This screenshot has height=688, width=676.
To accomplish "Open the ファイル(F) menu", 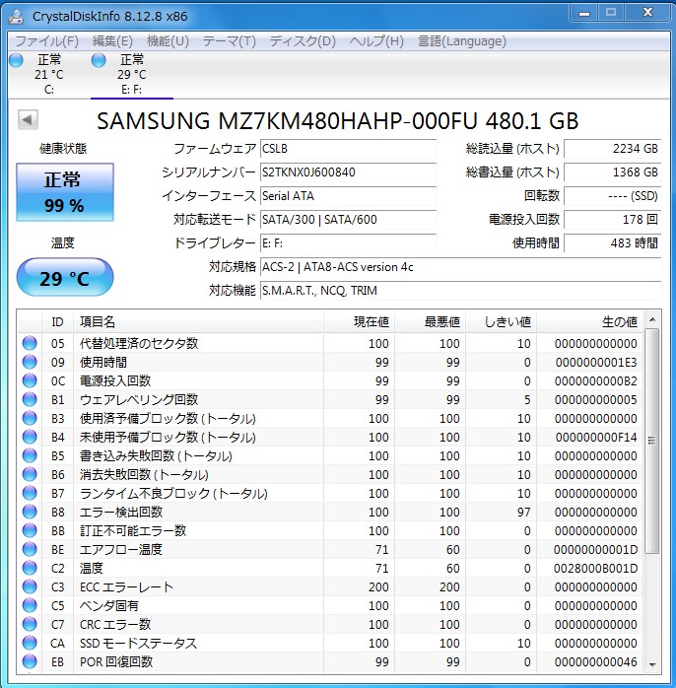I will (x=46, y=41).
